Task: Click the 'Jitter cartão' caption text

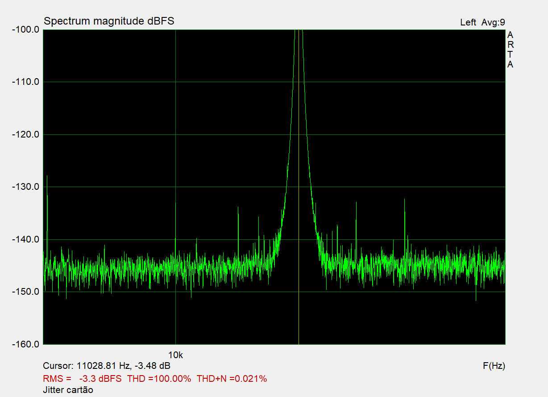Action: click(68, 390)
